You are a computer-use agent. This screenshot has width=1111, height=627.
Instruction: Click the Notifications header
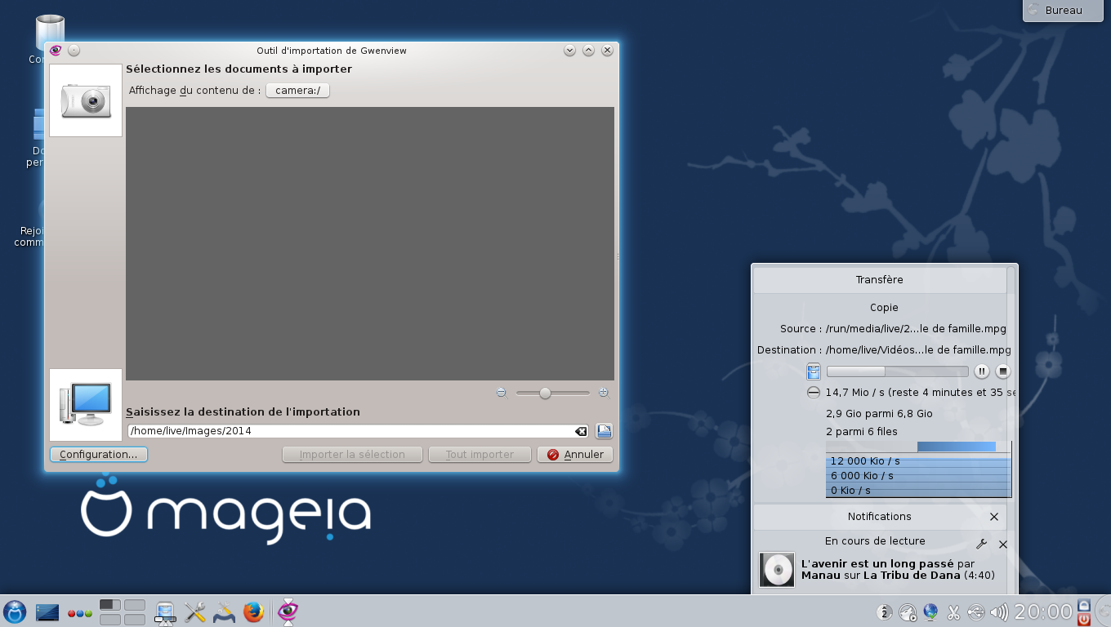tap(880, 517)
